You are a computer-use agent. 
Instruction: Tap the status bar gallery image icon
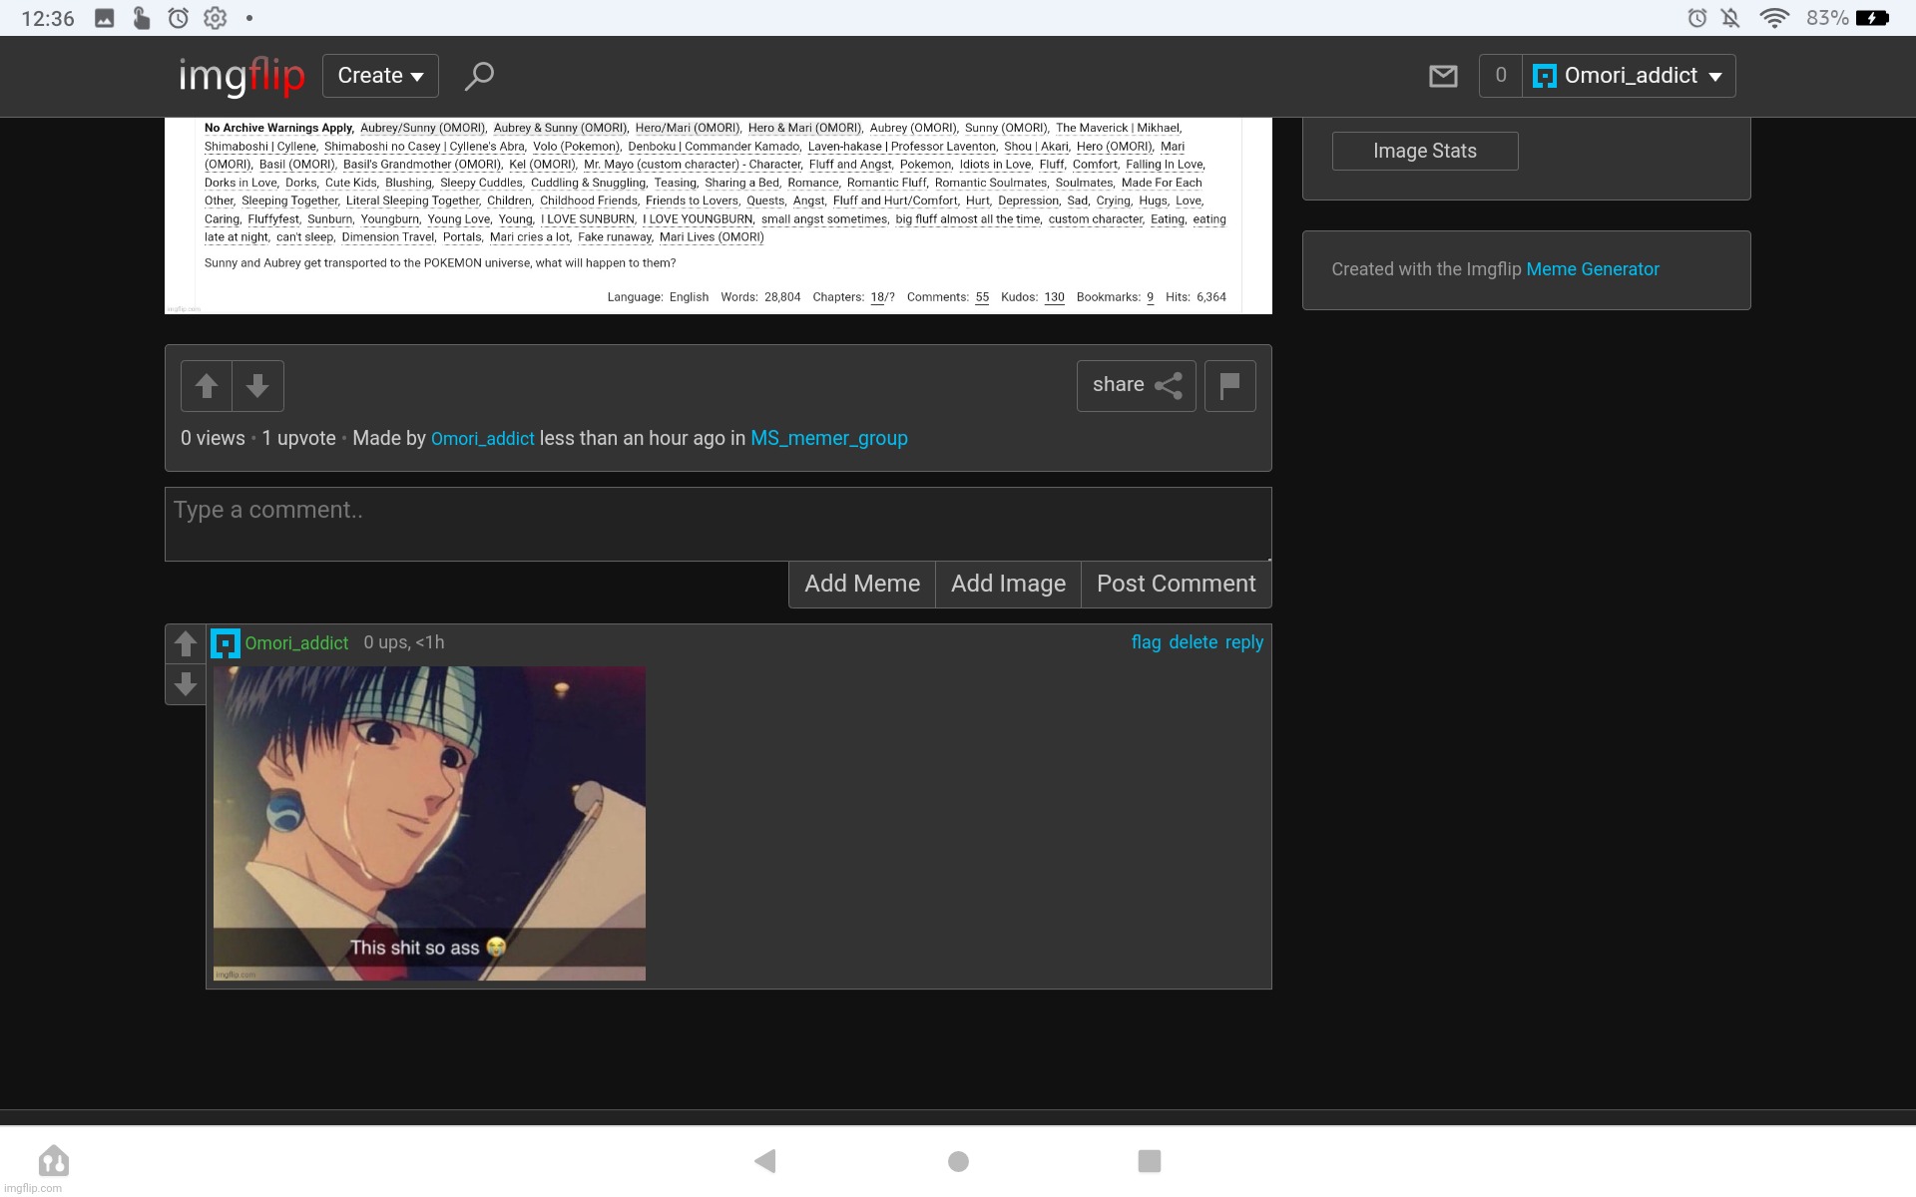pyautogui.click(x=105, y=18)
